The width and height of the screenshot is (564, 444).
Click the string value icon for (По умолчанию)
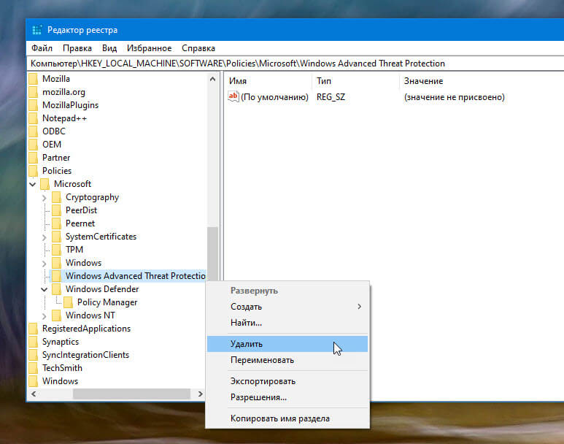[233, 96]
